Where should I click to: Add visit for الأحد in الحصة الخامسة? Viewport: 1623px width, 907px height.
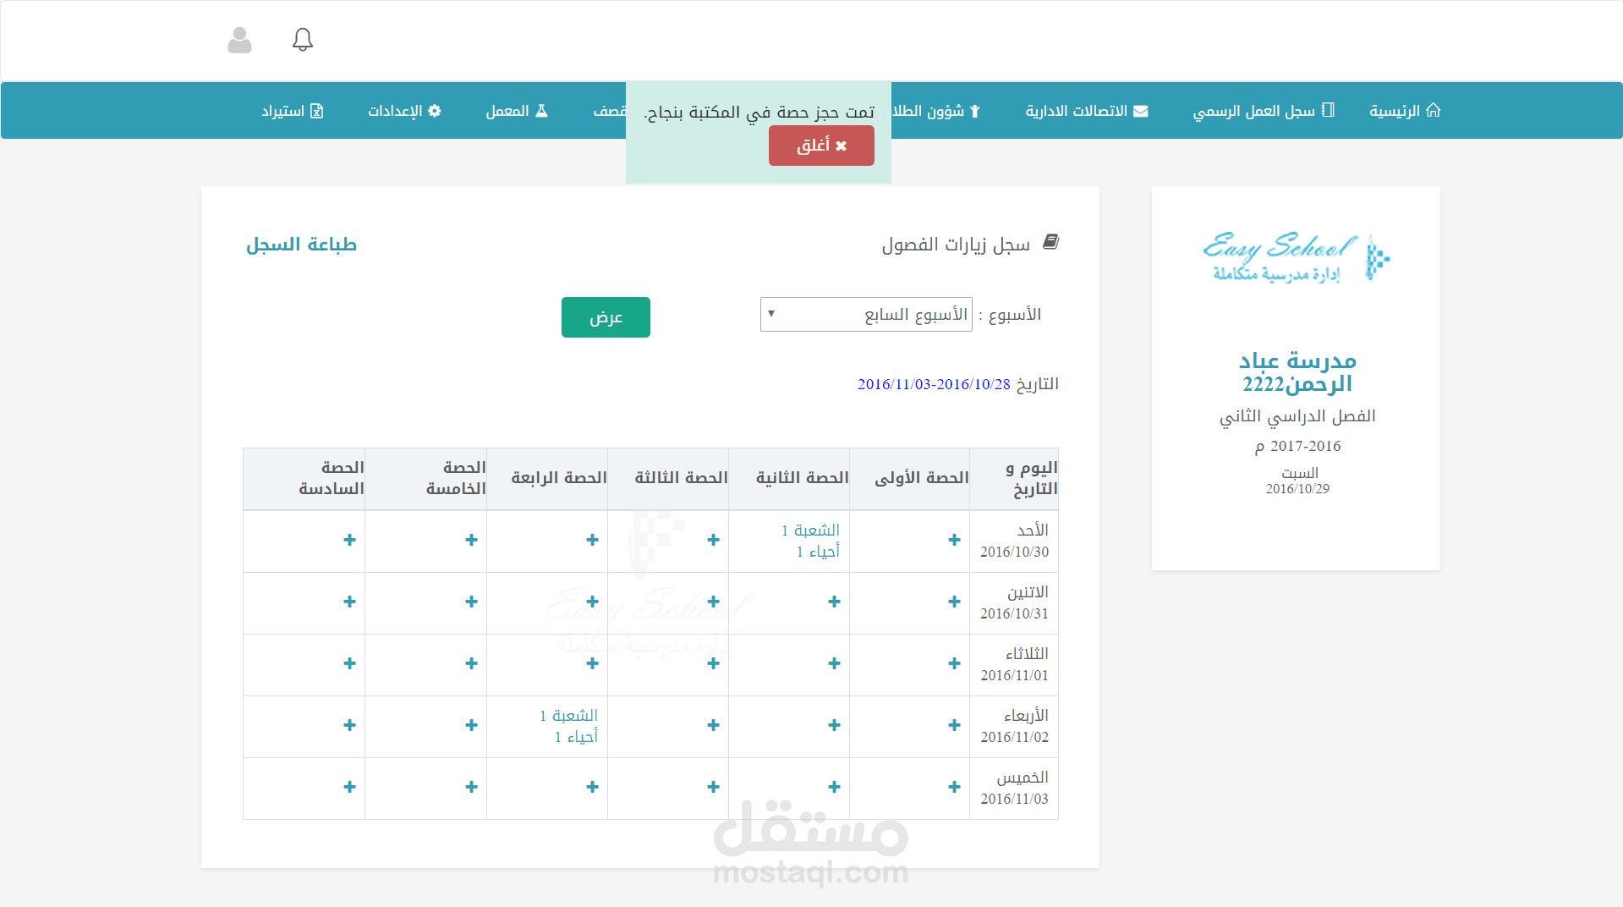tap(471, 540)
